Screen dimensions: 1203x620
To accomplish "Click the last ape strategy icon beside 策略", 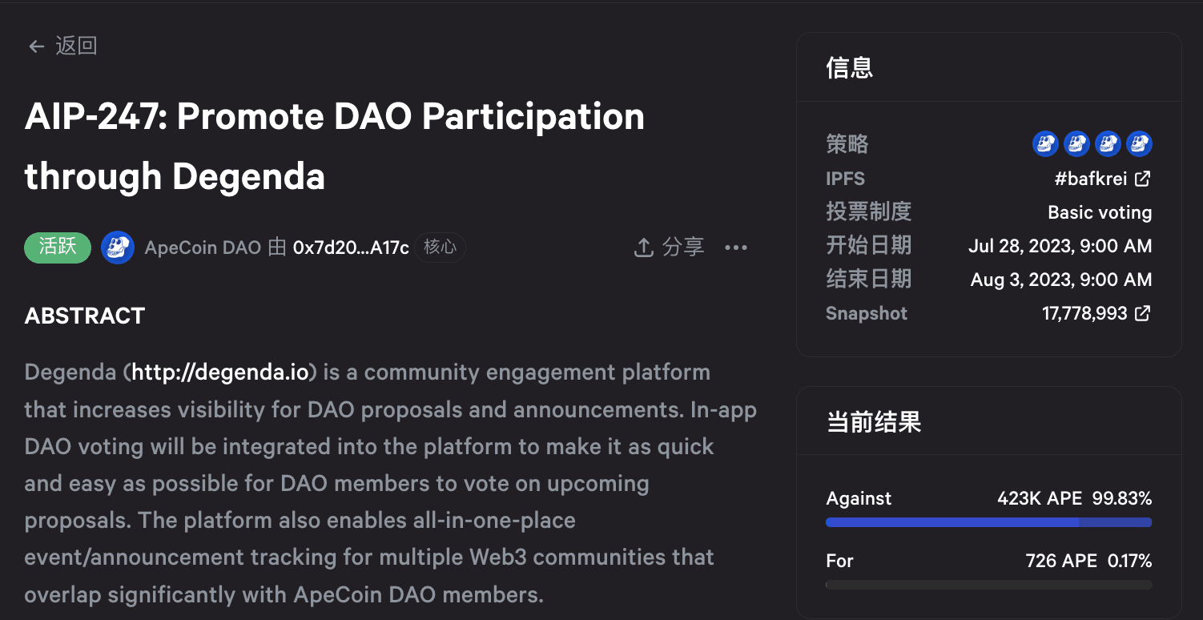I will click(x=1139, y=144).
